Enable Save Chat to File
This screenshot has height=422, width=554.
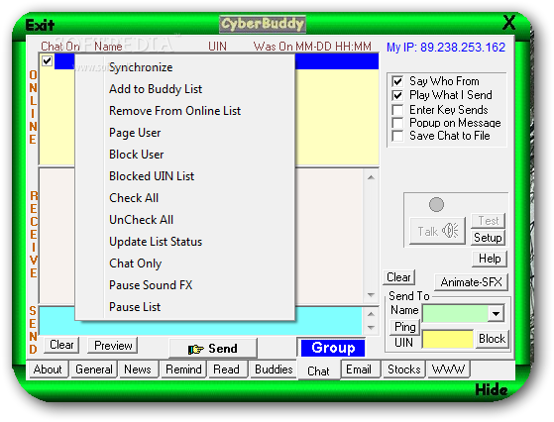click(397, 136)
